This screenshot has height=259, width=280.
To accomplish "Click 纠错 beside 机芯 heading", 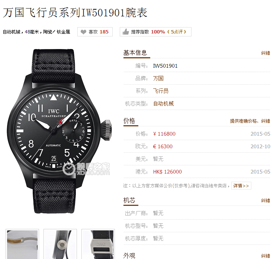I will click(265, 200).
